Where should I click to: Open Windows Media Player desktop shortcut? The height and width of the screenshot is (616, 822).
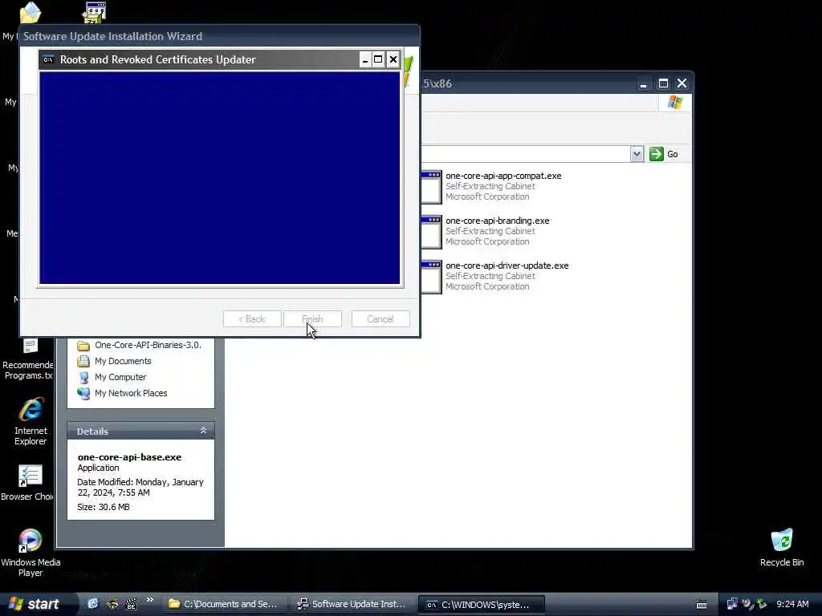(31, 553)
